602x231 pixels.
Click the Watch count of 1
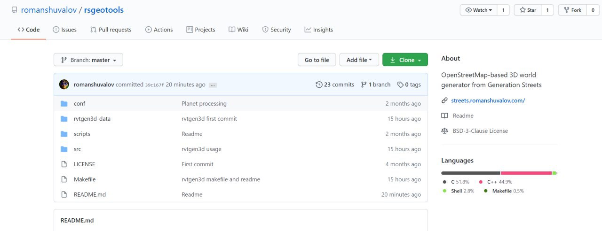pos(503,10)
